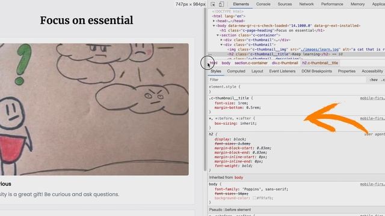
Task: Collapse the section c-container node
Action: click(218, 35)
